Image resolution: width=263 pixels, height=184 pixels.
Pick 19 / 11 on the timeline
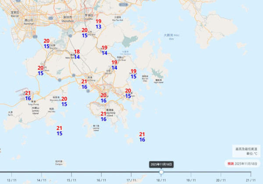[191, 180]
